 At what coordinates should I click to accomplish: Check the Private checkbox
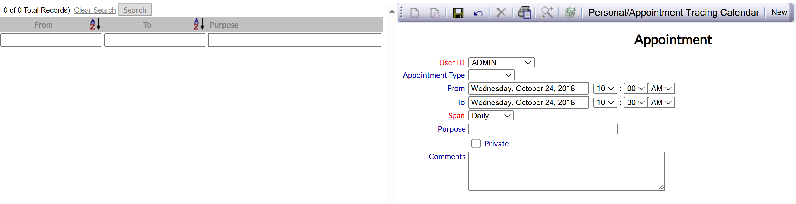coord(476,143)
